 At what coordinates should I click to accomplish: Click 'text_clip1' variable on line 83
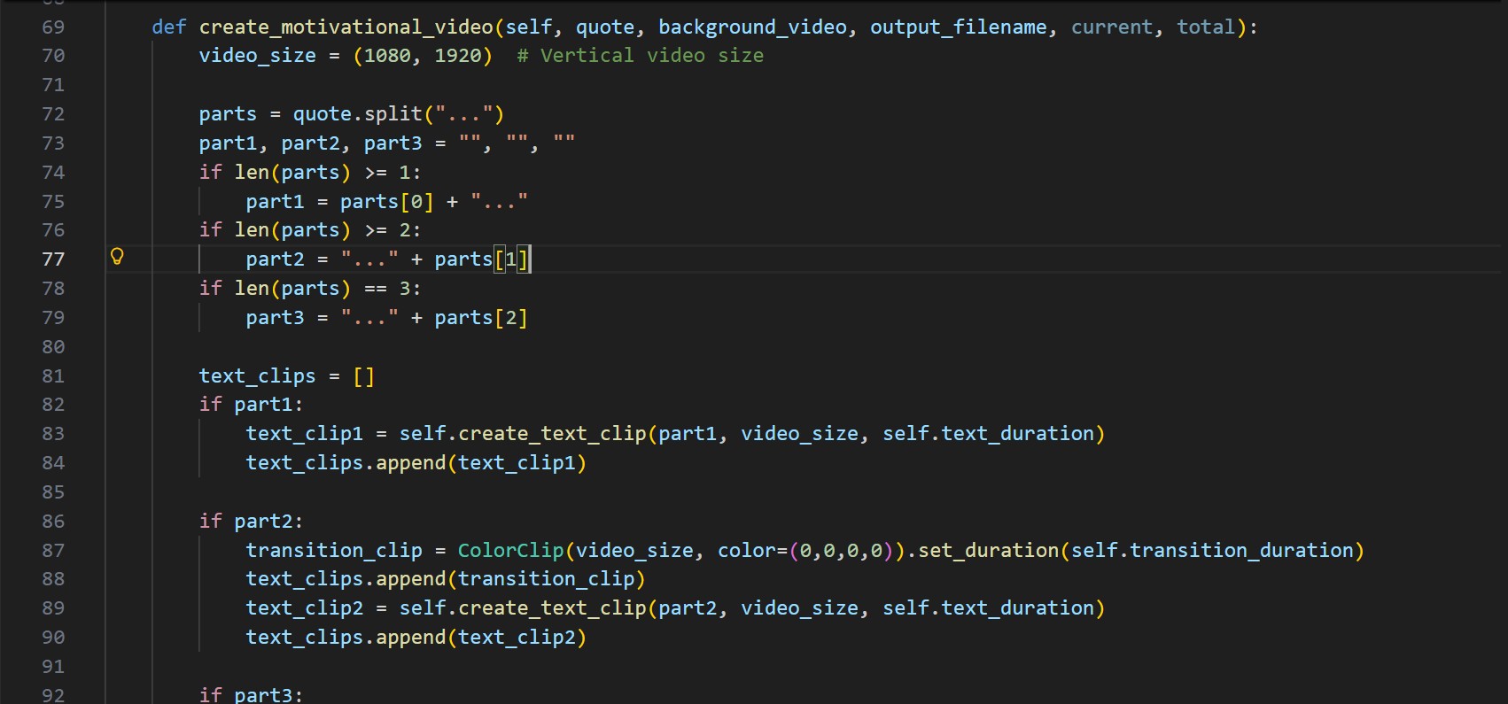pyautogui.click(x=305, y=434)
